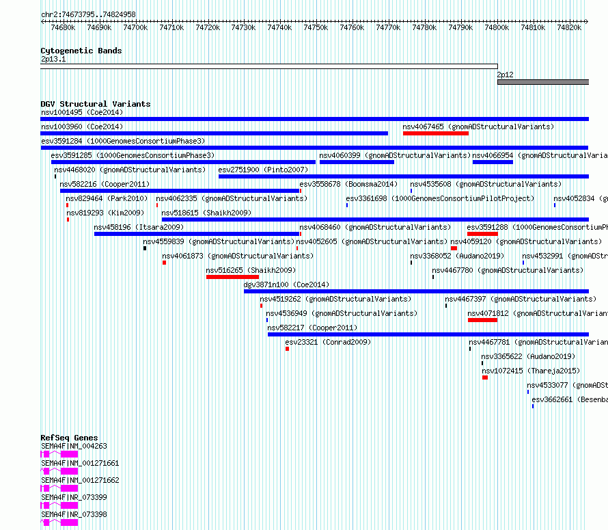Click the nsv4559839 gnomAD variant label
608x530 pixels.
coord(219,242)
